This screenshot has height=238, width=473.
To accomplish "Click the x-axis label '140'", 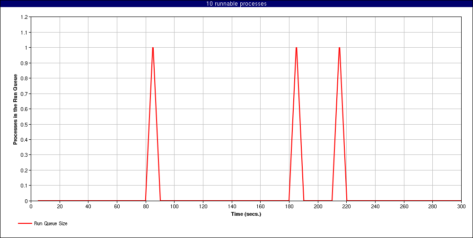I will [232, 206].
